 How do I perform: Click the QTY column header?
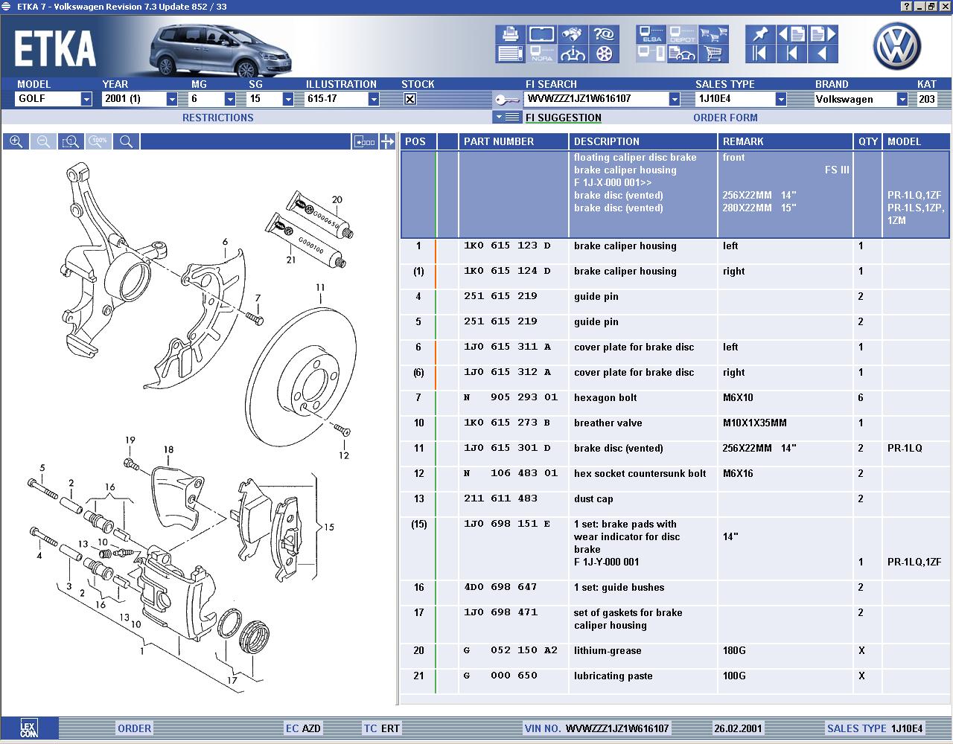(x=868, y=141)
